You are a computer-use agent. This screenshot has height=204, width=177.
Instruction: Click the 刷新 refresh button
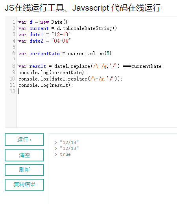pos(24,170)
